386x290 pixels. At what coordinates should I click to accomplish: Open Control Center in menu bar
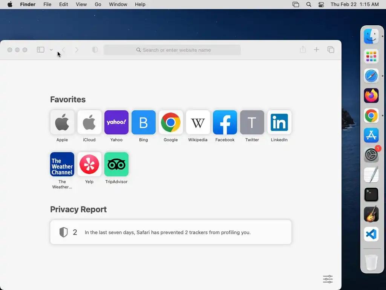[x=321, y=5]
